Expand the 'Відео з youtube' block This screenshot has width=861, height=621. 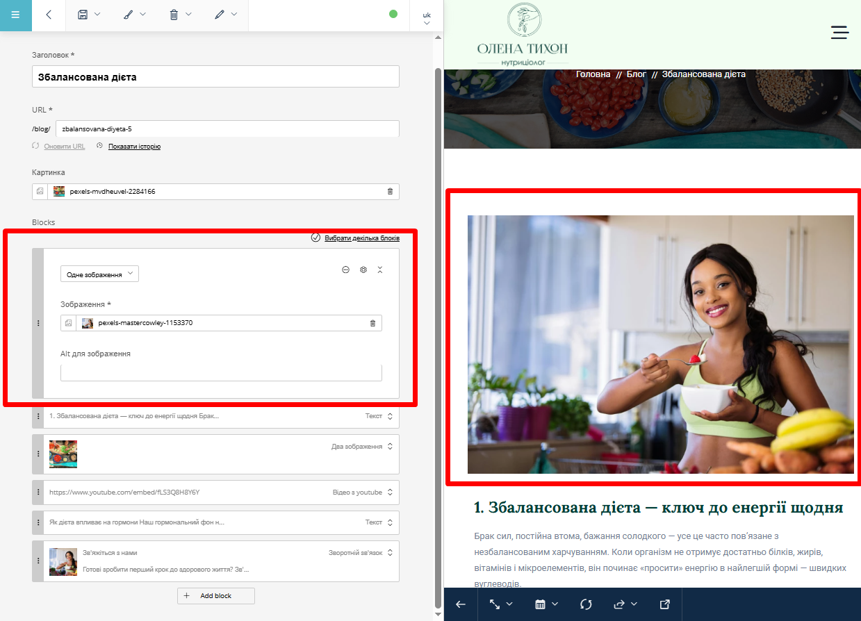pyautogui.click(x=390, y=492)
